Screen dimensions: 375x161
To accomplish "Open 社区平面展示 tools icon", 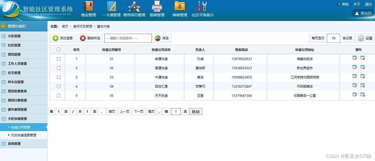I will pyautogui.click(x=203, y=6).
